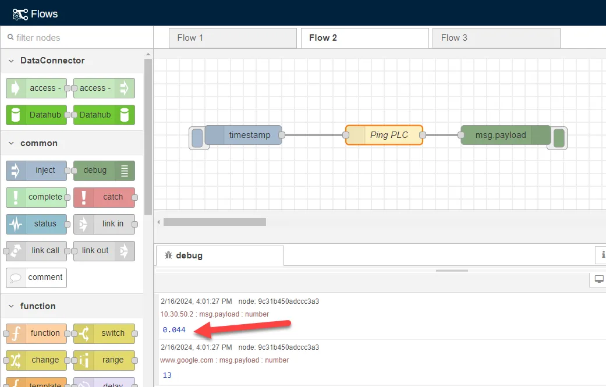
Task: Pop out the debug window with the monitor icon
Action: click(598, 279)
